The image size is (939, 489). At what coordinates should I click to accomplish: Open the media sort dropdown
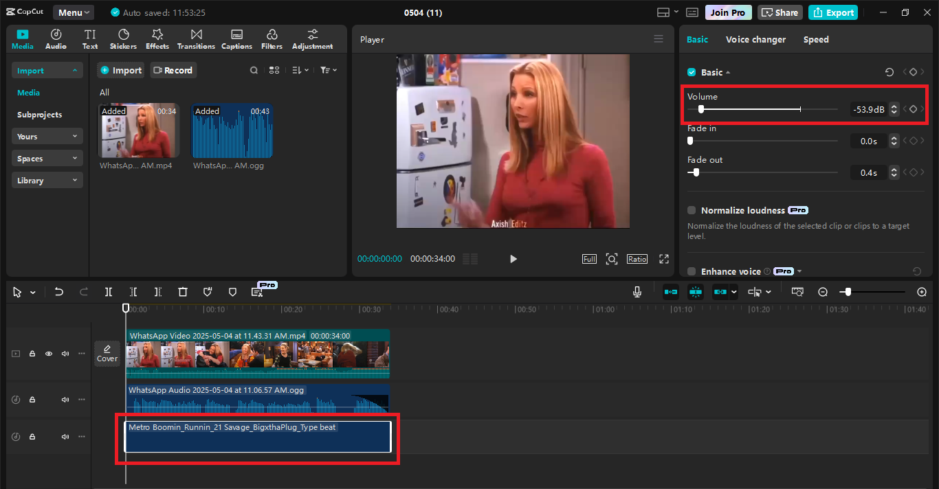pos(300,70)
